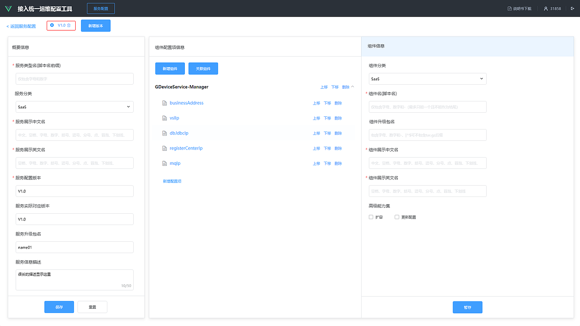Click the 服务升级包名 field name01
The width and height of the screenshot is (580, 326).
(x=75, y=247)
